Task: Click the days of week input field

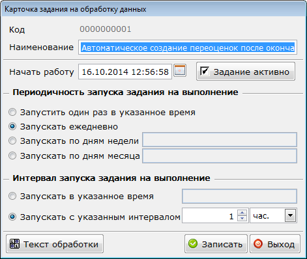Action: coord(220,140)
